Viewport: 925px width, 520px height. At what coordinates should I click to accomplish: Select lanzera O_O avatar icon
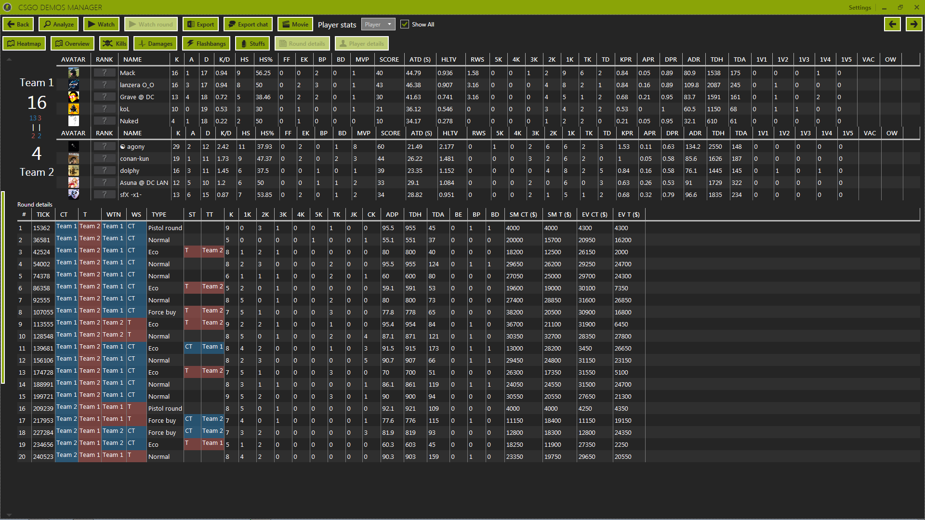point(74,85)
